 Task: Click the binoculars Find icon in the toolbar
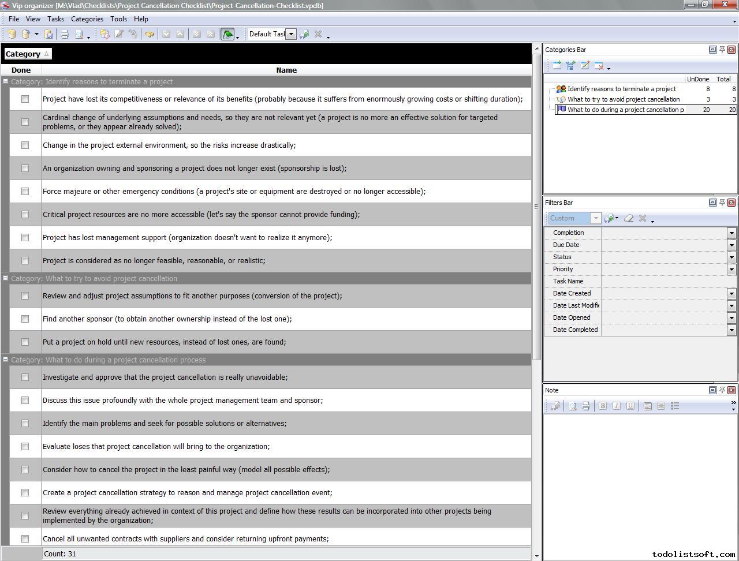(150, 34)
